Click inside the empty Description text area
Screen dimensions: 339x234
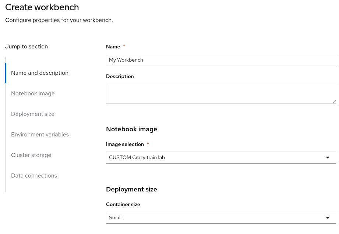tap(220, 94)
